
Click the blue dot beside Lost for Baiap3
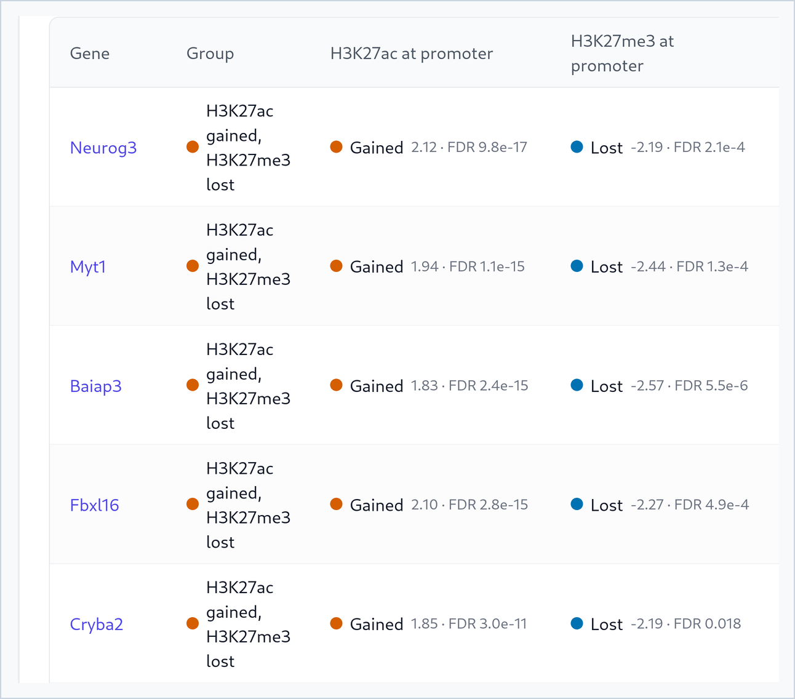577,385
